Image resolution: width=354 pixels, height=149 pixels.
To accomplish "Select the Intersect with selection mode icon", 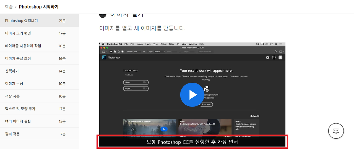I will 123,52.
